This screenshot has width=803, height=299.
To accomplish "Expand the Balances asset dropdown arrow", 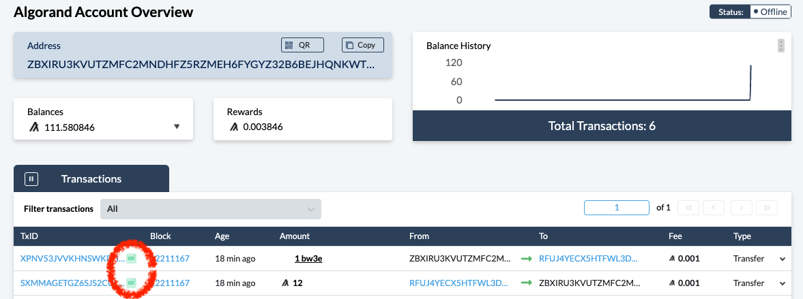I will (177, 127).
